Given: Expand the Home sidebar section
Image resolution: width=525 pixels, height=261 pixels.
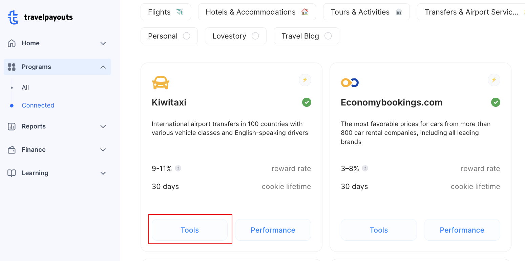Looking at the screenshot, I should click(x=103, y=43).
